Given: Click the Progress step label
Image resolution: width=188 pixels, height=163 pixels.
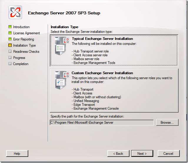Looking at the screenshot, I should click(19, 58).
